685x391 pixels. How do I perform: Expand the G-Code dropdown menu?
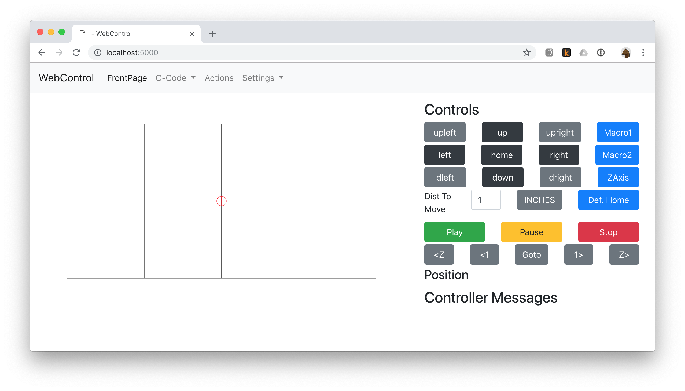tap(176, 78)
